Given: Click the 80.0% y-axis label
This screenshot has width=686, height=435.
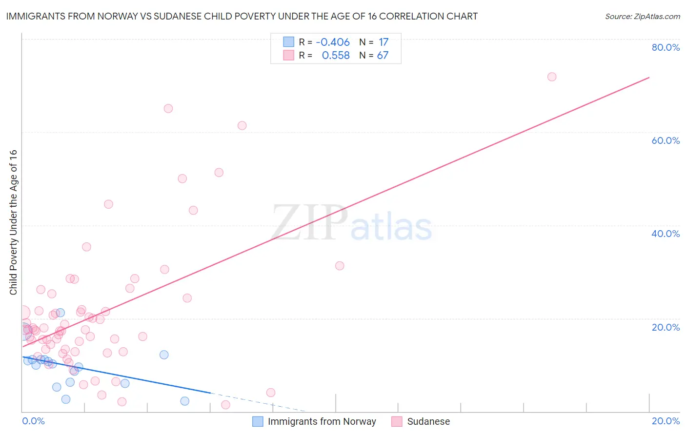Looking at the screenshot, I should (666, 47).
